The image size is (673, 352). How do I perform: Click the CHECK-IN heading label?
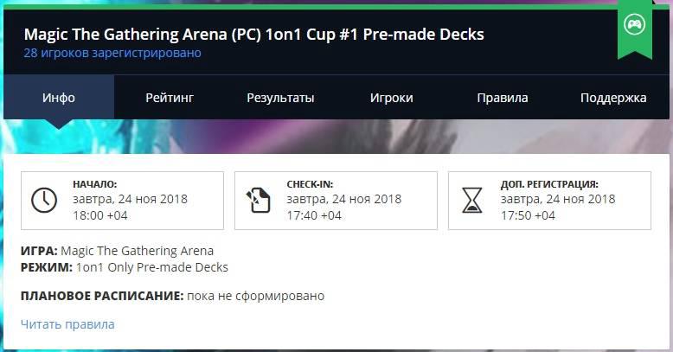pos(310,184)
